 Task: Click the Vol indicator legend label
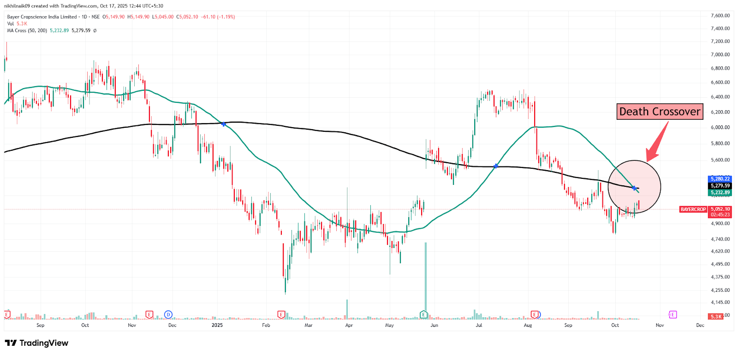coord(11,24)
